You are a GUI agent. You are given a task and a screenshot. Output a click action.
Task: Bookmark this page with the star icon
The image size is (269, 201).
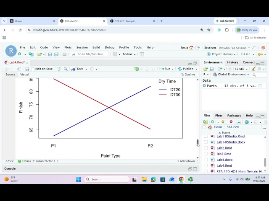(x=208, y=30)
